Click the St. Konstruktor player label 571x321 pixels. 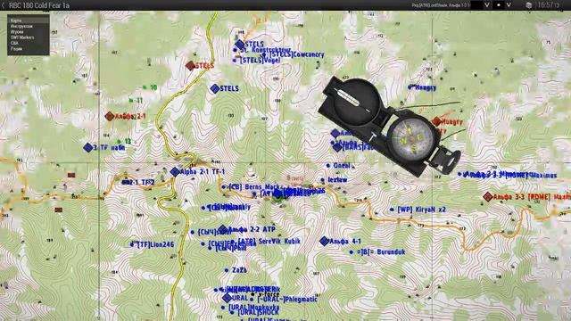pos(266,50)
